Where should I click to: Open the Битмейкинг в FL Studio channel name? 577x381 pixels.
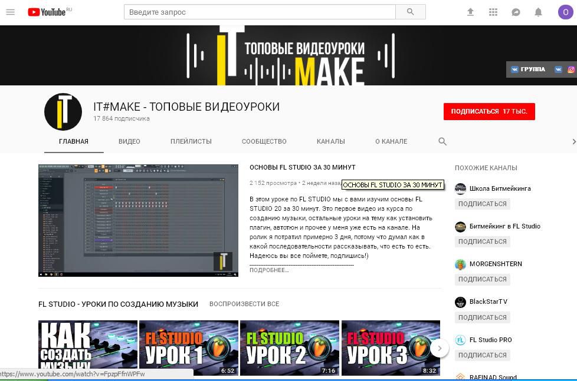[x=505, y=226]
